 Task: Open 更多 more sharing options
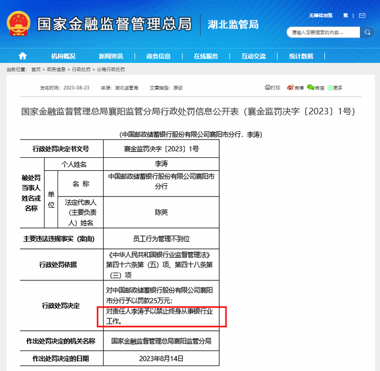335,88
